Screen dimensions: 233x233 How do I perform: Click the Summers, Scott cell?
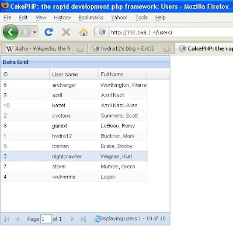pyautogui.click(x=123, y=115)
